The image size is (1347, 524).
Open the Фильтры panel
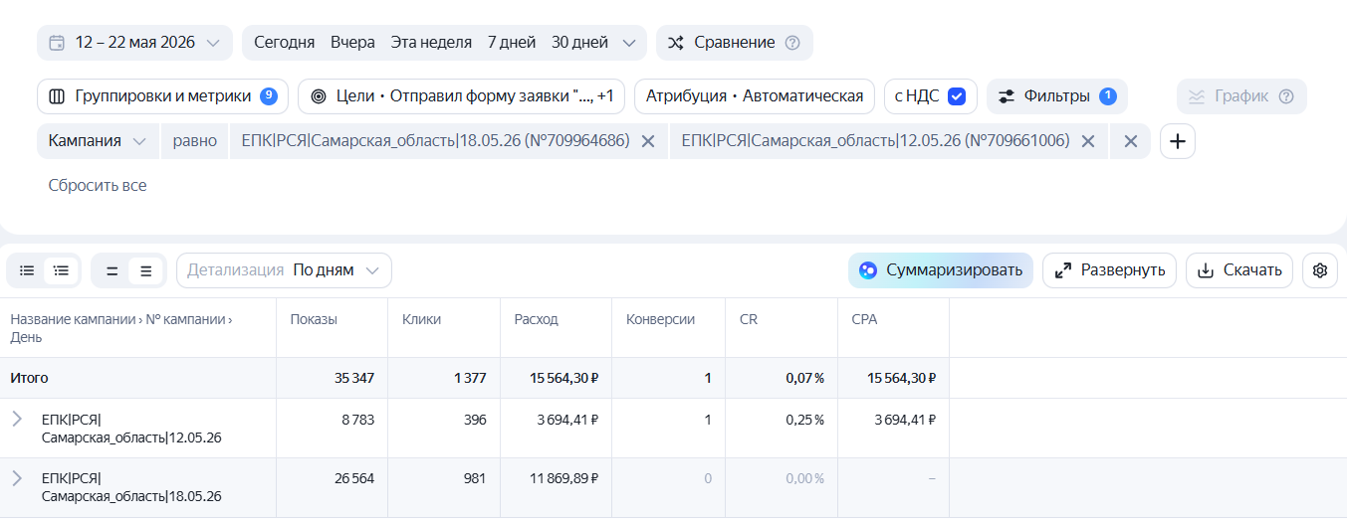(x=1057, y=96)
